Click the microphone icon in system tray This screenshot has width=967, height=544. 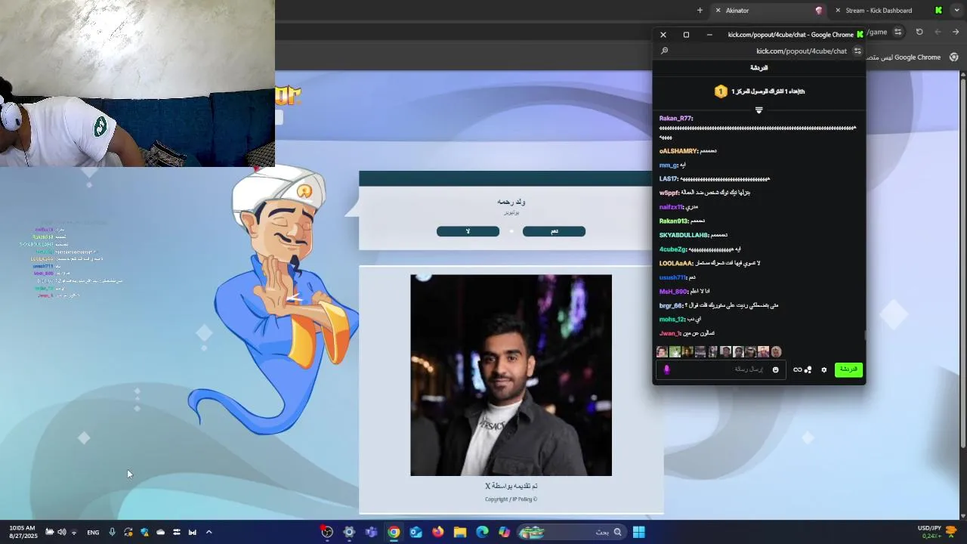click(112, 532)
